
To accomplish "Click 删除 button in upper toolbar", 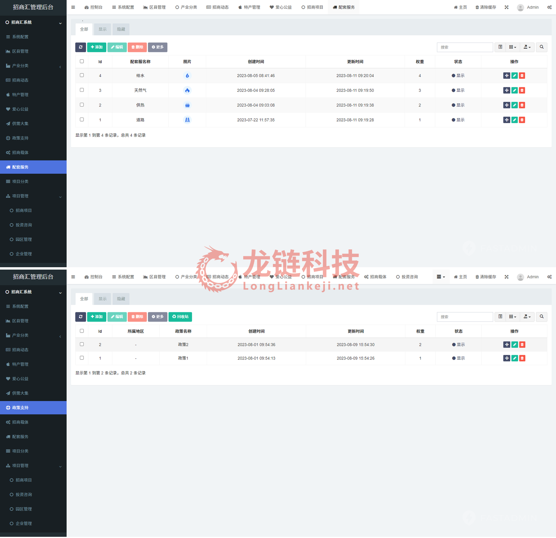I will [137, 47].
